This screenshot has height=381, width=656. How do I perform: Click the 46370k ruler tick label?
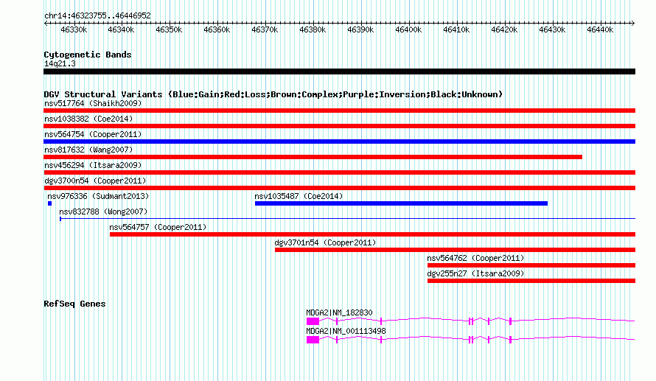point(265,29)
